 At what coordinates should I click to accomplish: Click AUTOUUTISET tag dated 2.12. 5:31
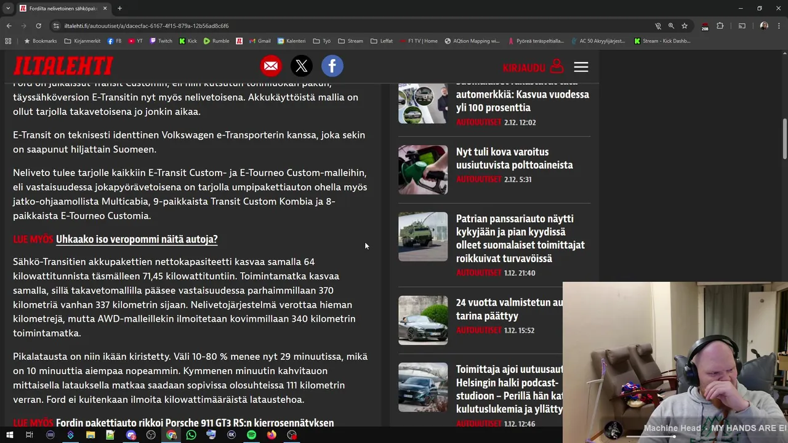[x=479, y=179]
